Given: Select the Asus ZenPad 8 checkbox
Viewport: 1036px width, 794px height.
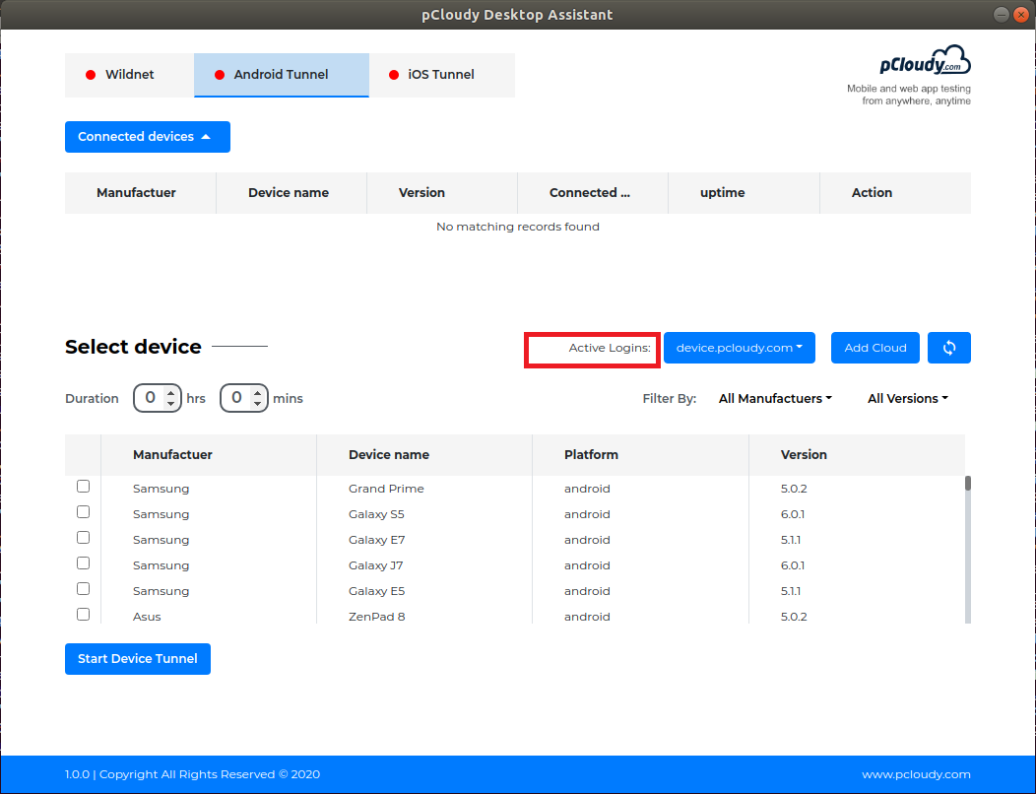Looking at the screenshot, I should [x=84, y=614].
